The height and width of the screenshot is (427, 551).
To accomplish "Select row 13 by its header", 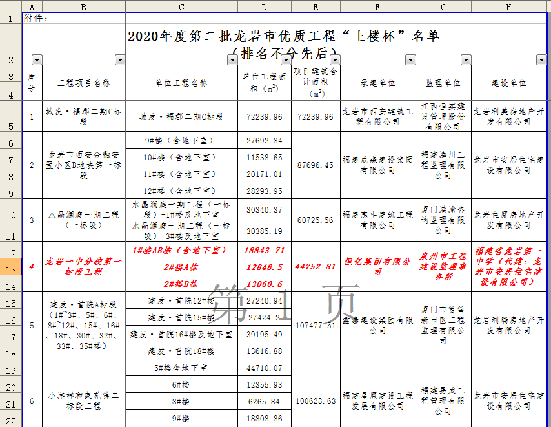I will click(x=11, y=267).
